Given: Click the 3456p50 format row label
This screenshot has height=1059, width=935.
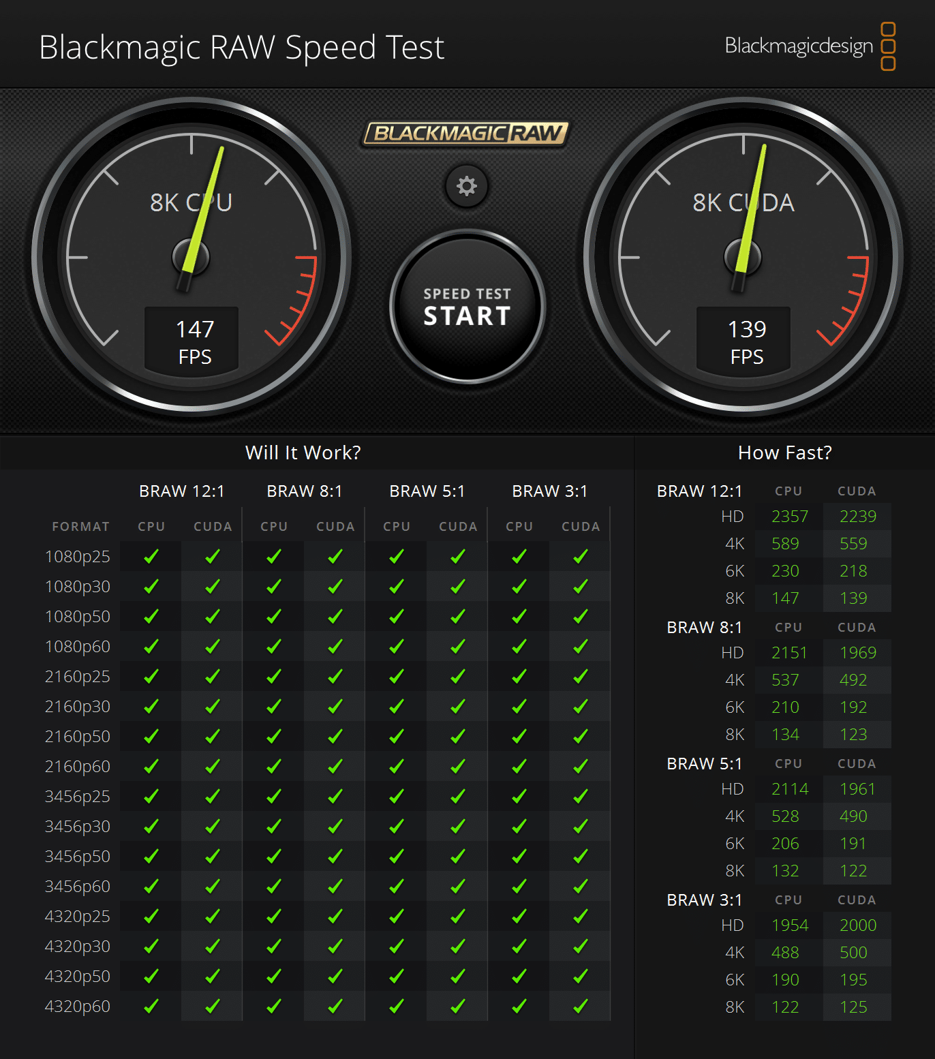Looking at the screenshot, I should [x=77, y=857].
